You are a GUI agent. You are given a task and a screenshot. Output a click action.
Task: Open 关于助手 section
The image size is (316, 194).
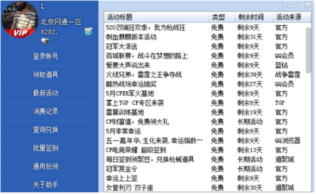point(45,185)
